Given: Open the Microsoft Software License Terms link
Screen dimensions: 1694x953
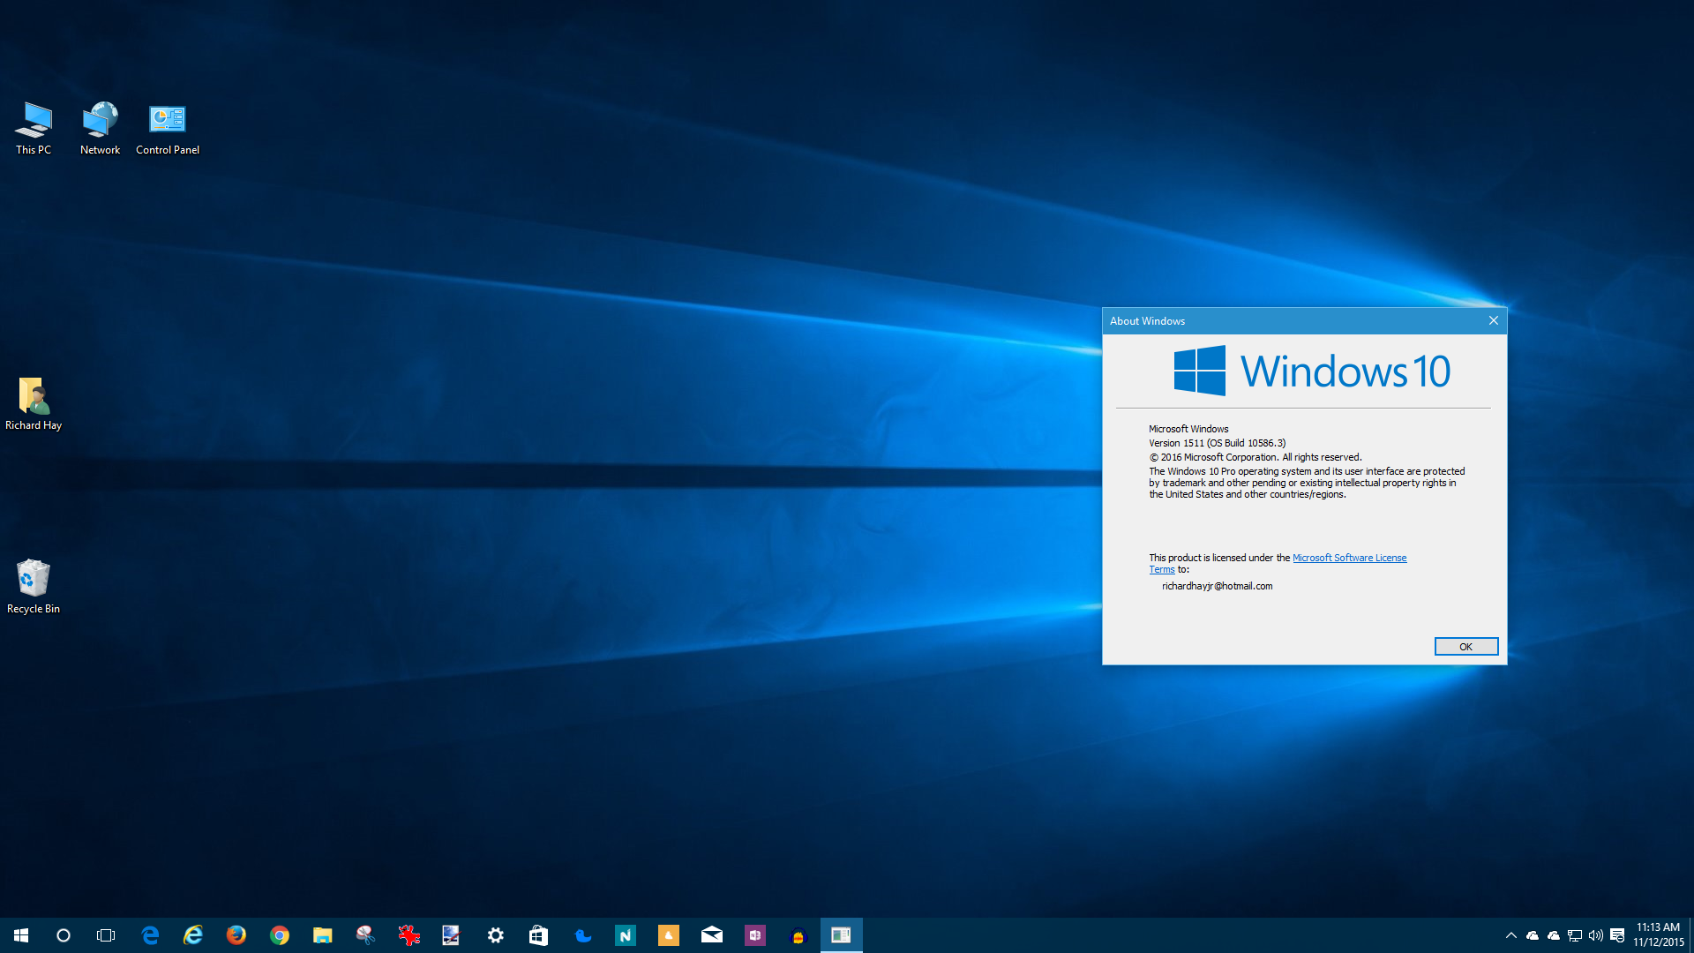Looking at the screenshot, I should [x=1349, y=558].
